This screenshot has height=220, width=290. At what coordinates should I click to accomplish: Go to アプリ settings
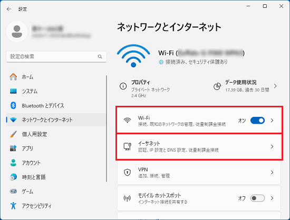point(56,148)
